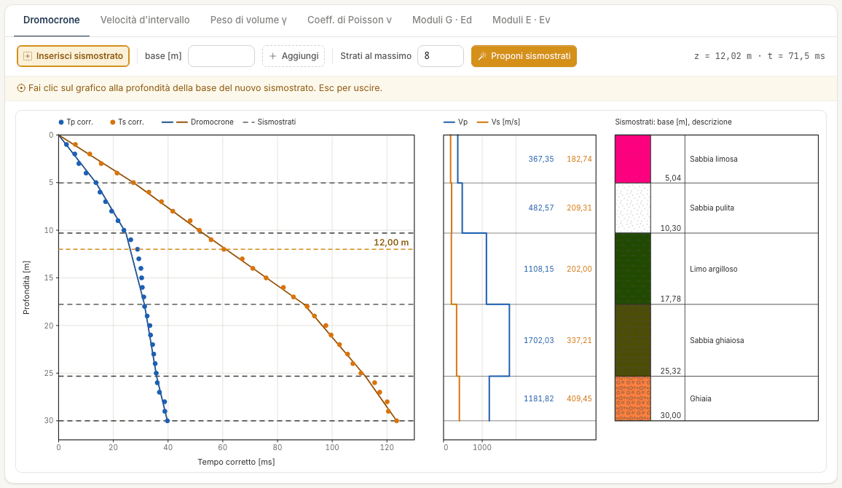Toggle the Vs [m/s] legend entry
Viewport: 842px width, 488px height.
498,122
